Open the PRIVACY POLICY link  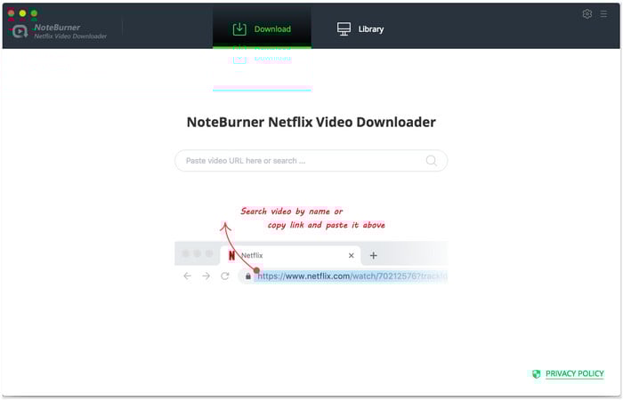pos(575,374)
